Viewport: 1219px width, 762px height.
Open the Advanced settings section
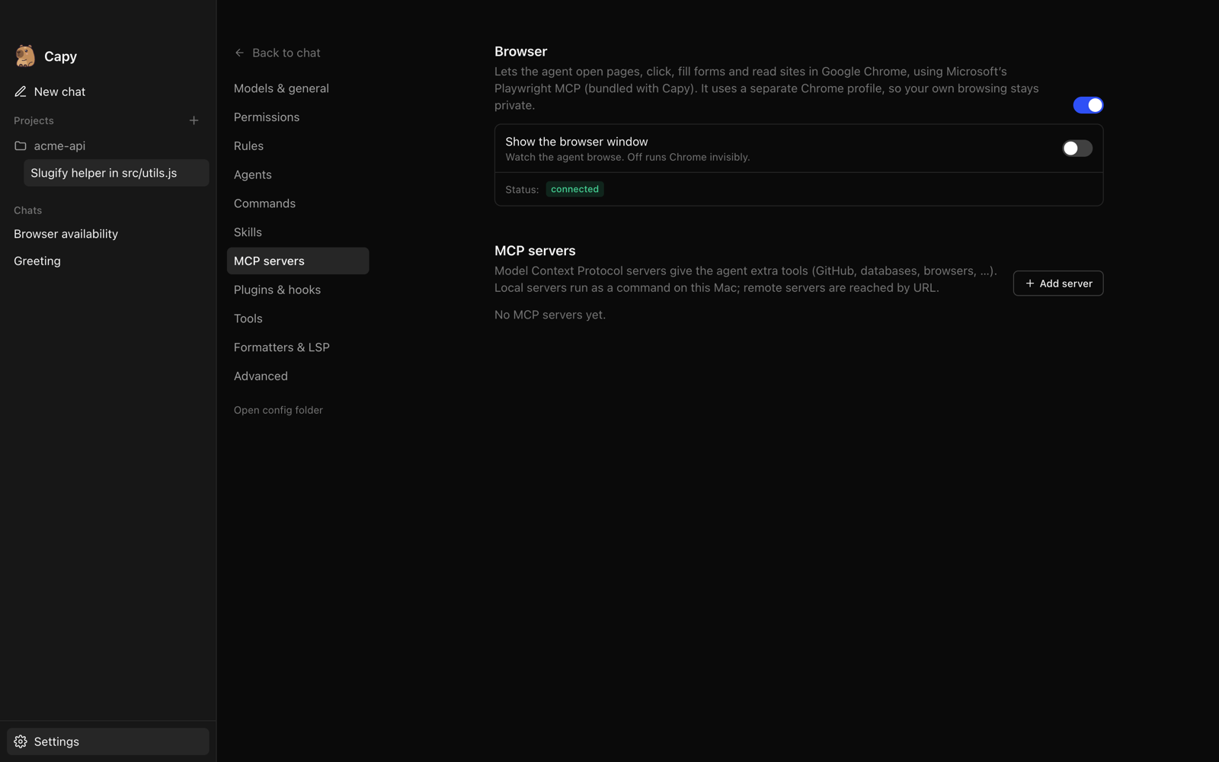(x=298, y=376)
